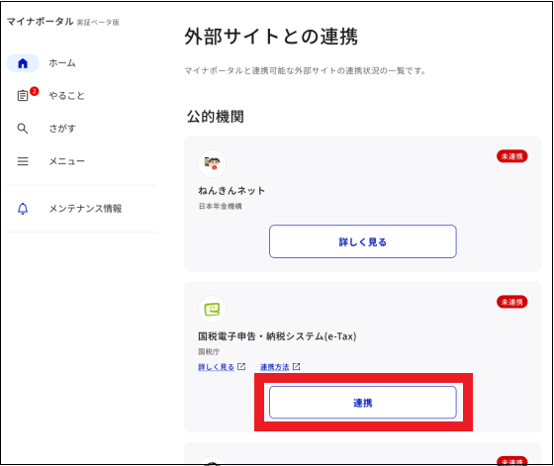Open メンテナンス情報 in the sidebar
This screenshot has width=554, height=466.
point(85,209)
